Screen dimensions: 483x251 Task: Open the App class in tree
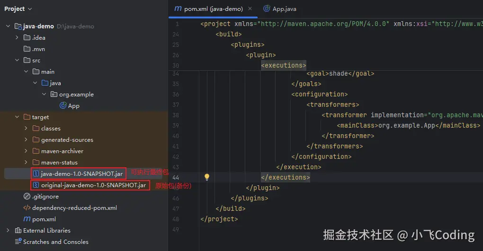point(73,106)
